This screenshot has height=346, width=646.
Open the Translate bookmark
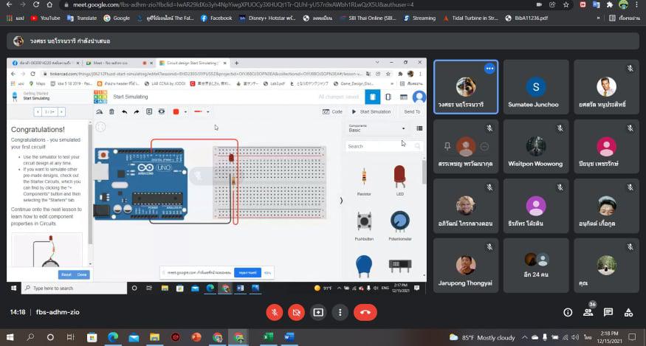click(x=81, y=18)
